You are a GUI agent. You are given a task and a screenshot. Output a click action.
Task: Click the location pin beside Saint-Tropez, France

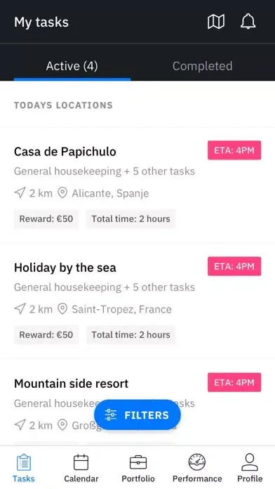[62, 309]
